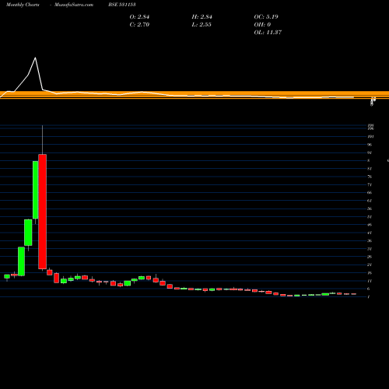Click the '41' price axis label
The width and height of the screenshot is (389, 389).
click(x=370, y=233)
